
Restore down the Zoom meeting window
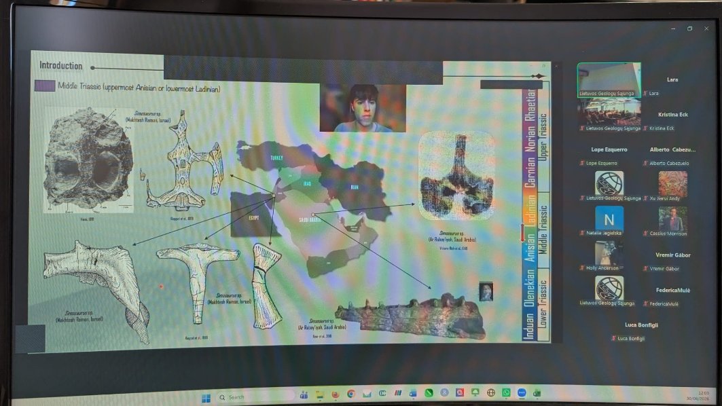[689, 29]
